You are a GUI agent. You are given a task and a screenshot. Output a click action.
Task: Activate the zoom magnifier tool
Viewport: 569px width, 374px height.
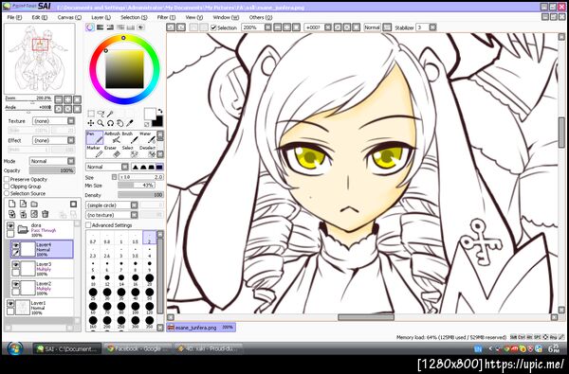pos(101,123)
